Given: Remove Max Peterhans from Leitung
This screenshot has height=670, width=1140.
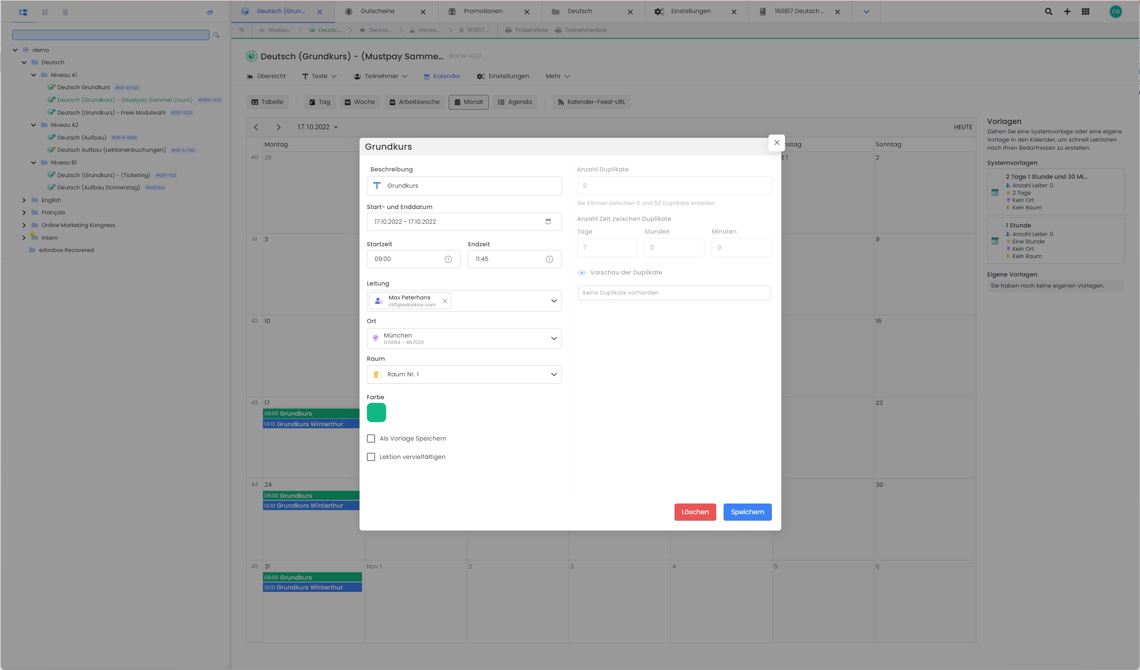Looking at the screenshot, I should (445, 301).
